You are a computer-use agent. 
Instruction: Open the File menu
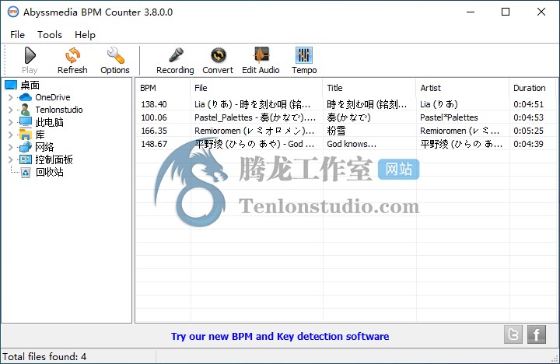click(17, 35)
